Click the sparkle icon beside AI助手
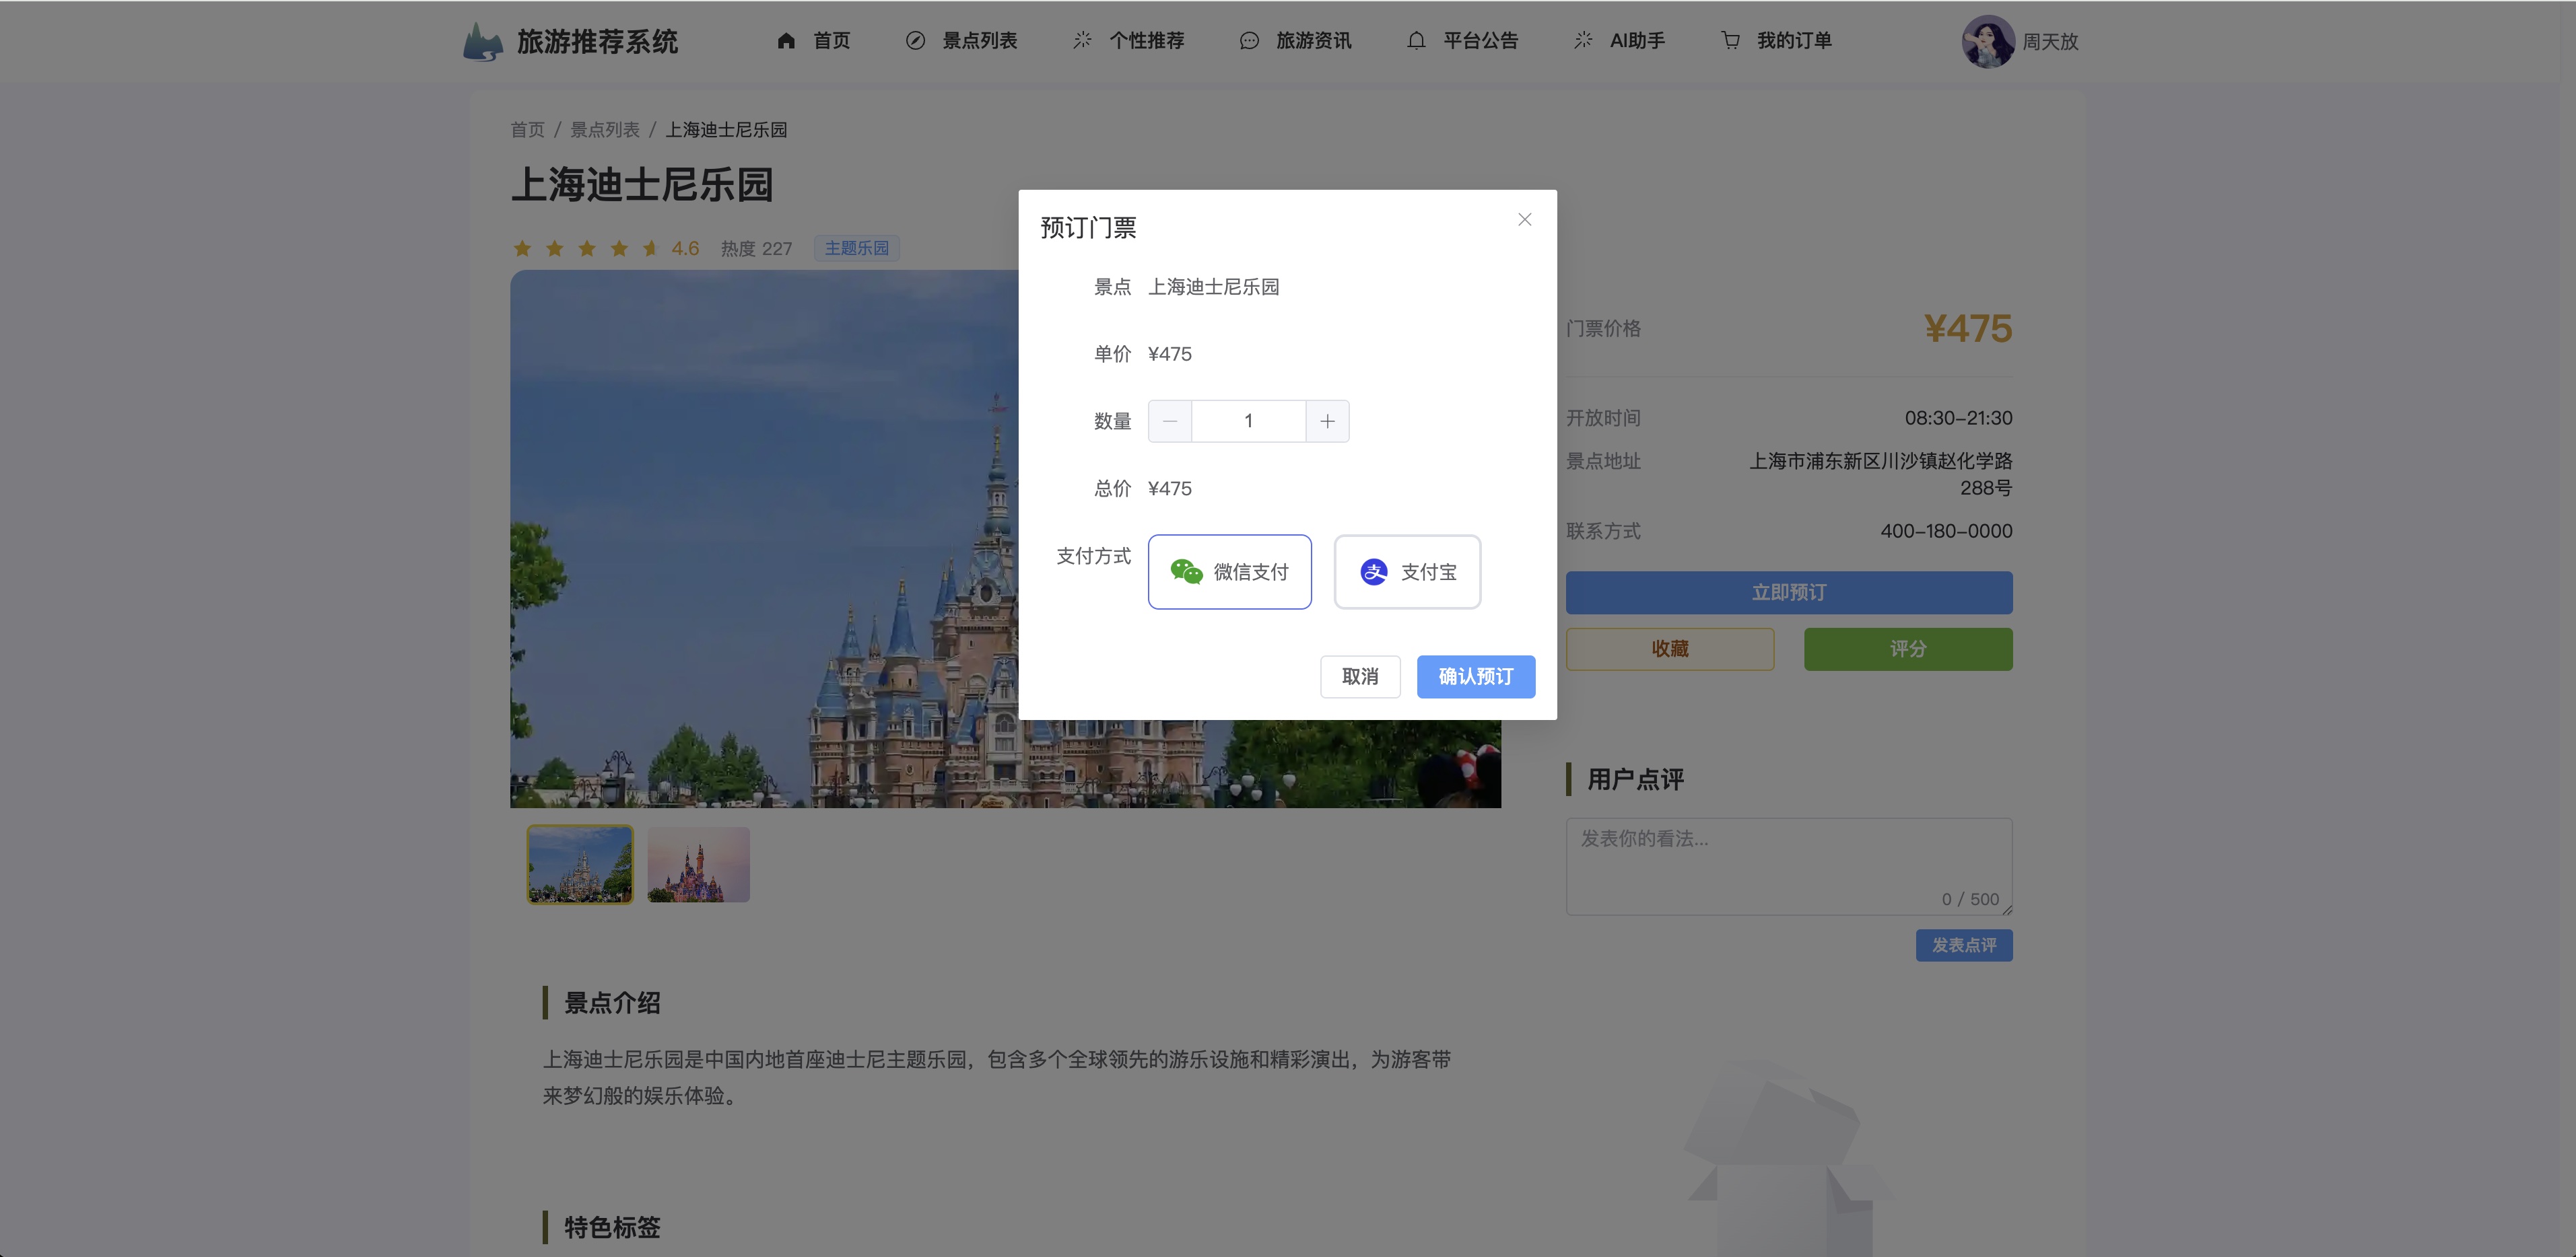Screen dimensions: 2576x1257 click(x=1583, y=41)
